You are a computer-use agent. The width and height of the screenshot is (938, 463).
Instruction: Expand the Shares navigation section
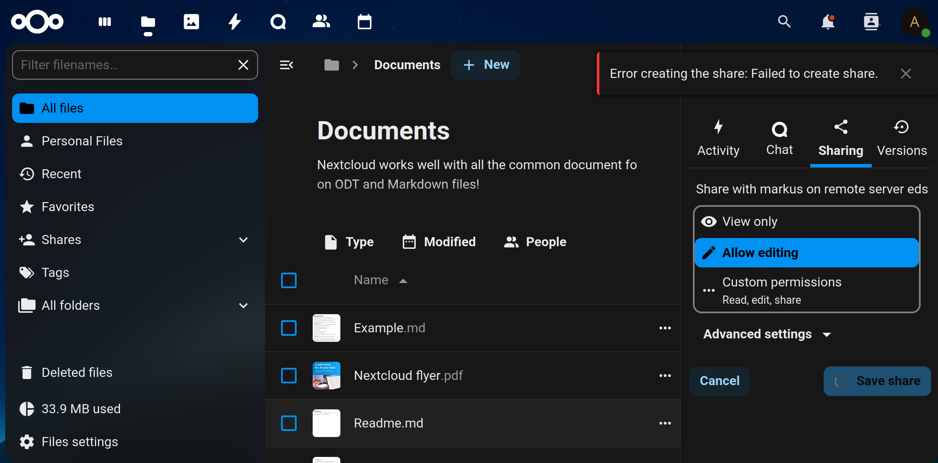(x=243, y=240)
